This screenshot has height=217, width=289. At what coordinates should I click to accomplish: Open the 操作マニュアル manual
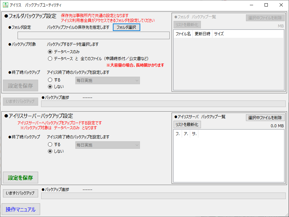tap(21, 209)
